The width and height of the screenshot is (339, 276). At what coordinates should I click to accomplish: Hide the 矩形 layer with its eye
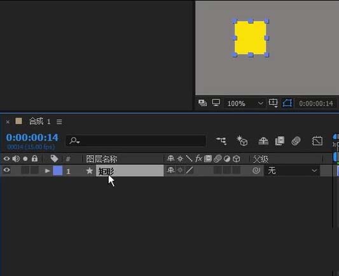click(x=7, y=170)
